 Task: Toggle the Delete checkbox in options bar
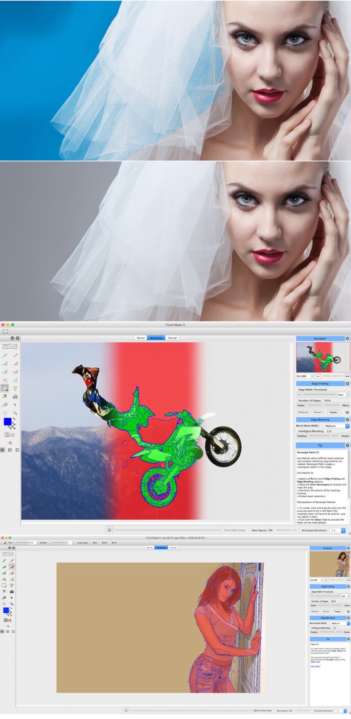(x=101, y=543)
